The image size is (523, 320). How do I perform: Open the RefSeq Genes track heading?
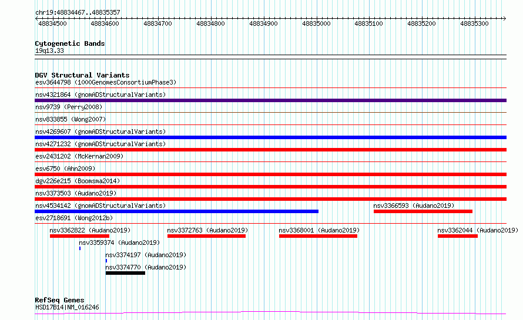[x=59, y=300]
